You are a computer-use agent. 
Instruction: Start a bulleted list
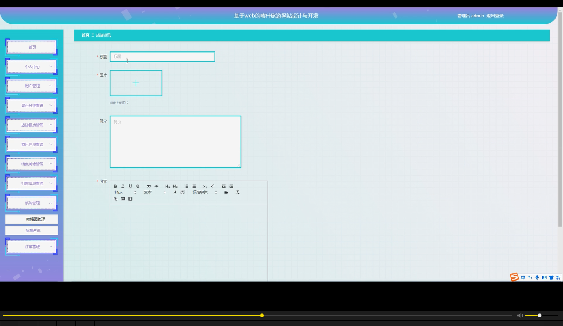click(x=194, y=186)
